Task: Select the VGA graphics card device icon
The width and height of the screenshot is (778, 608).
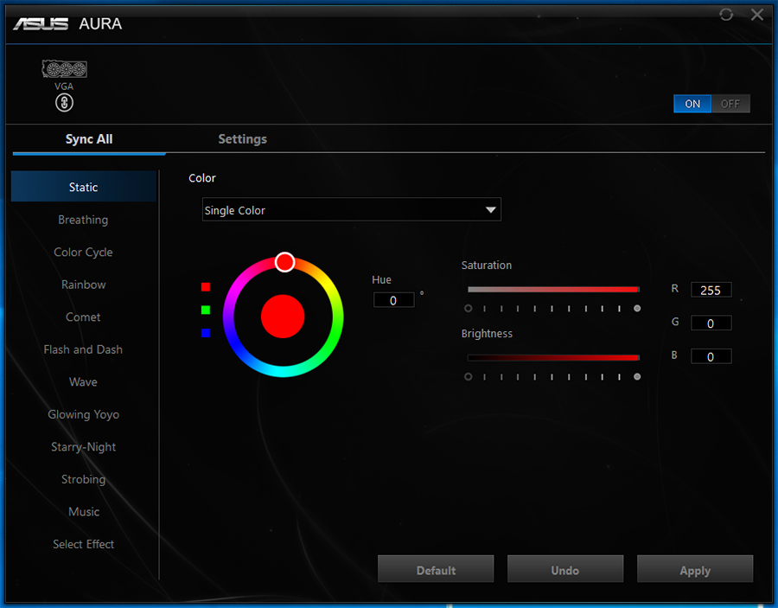Action: [x=65, y=69]
